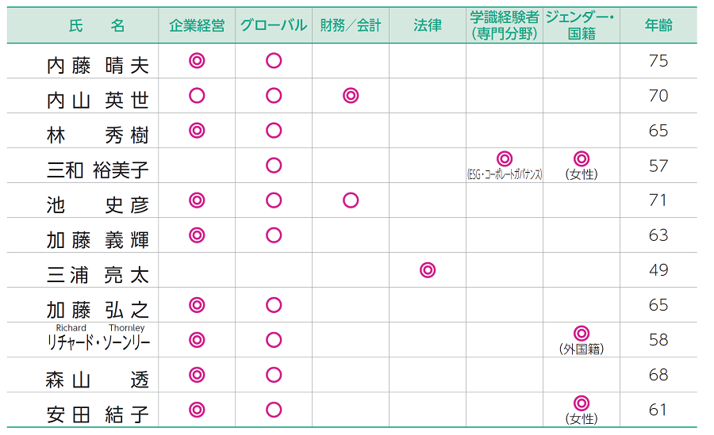Click the 年齢 column header
Viewport: 714px width, 435px height.
pos(658,25)
